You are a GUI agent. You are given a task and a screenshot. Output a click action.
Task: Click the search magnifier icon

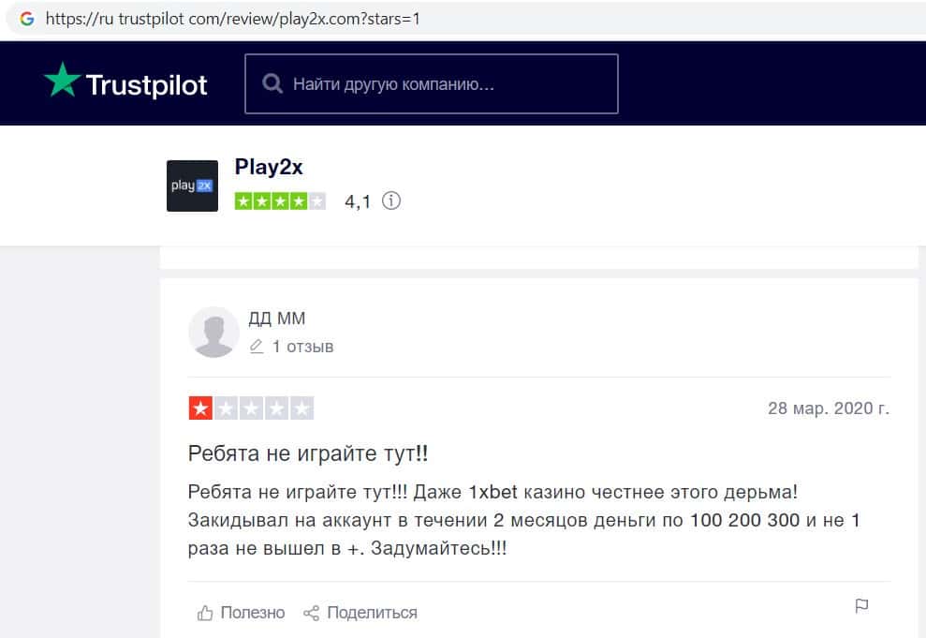272,84
